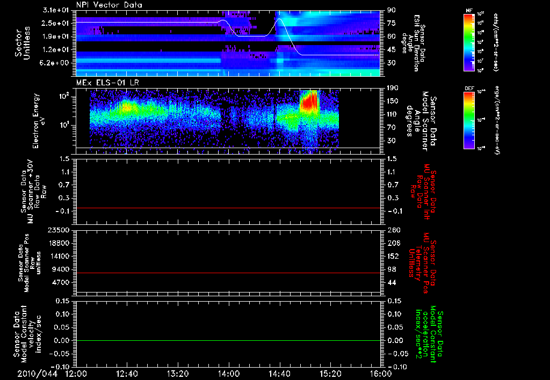550x380 pixels.
Task: Click the 12:40 time axis label
Action: tap(127, 374)
